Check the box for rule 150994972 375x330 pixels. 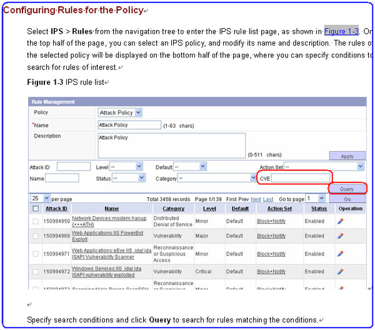pyautogui.click(x=36, y=272)
